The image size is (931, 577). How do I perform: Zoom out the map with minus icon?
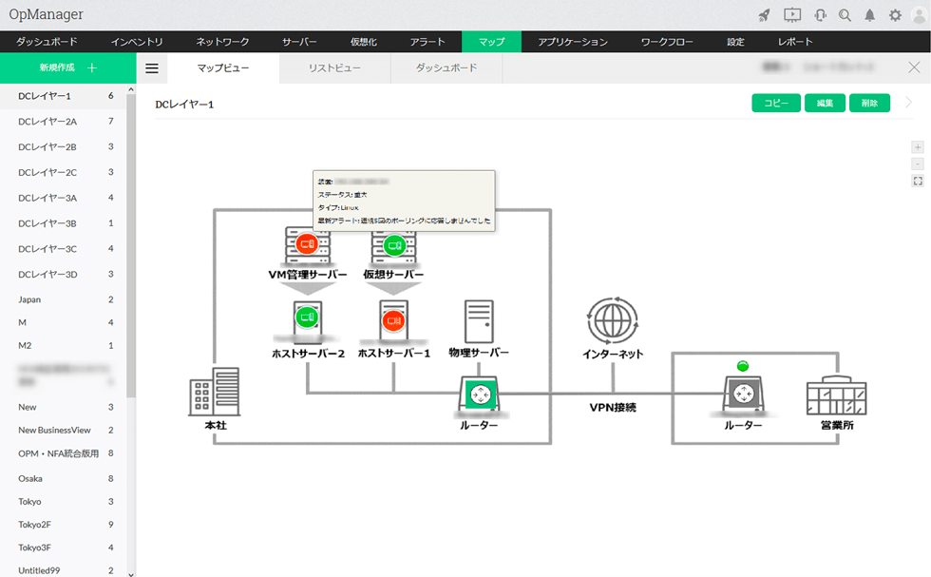point(918,163)
